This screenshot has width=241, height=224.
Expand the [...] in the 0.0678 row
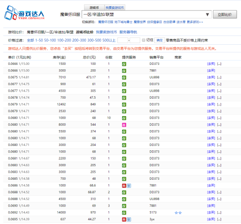219,98
